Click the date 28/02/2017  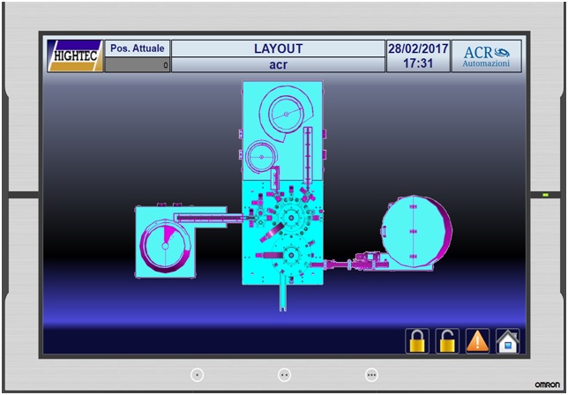coord(418,48)
